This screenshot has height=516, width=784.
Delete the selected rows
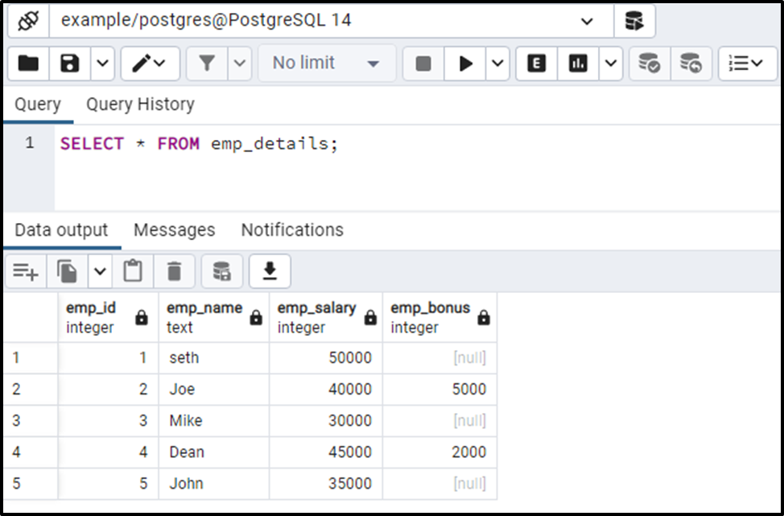[x=175, y=270]
